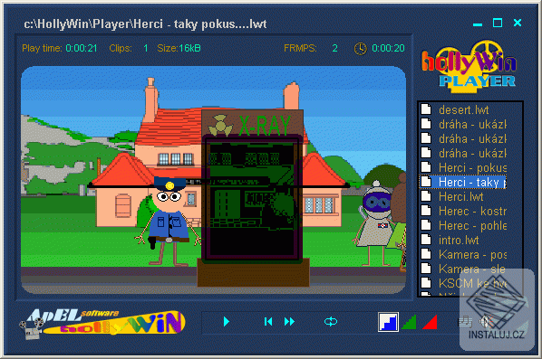Select the 'Kamera - pos' file entry
Screen dimensions: 542x359
[x=463, y=254]
